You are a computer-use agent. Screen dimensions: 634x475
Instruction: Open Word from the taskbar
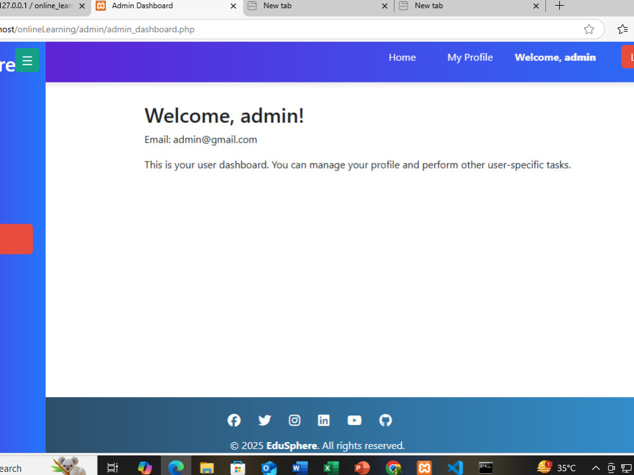pyautogui.click(x=300, y=468)
